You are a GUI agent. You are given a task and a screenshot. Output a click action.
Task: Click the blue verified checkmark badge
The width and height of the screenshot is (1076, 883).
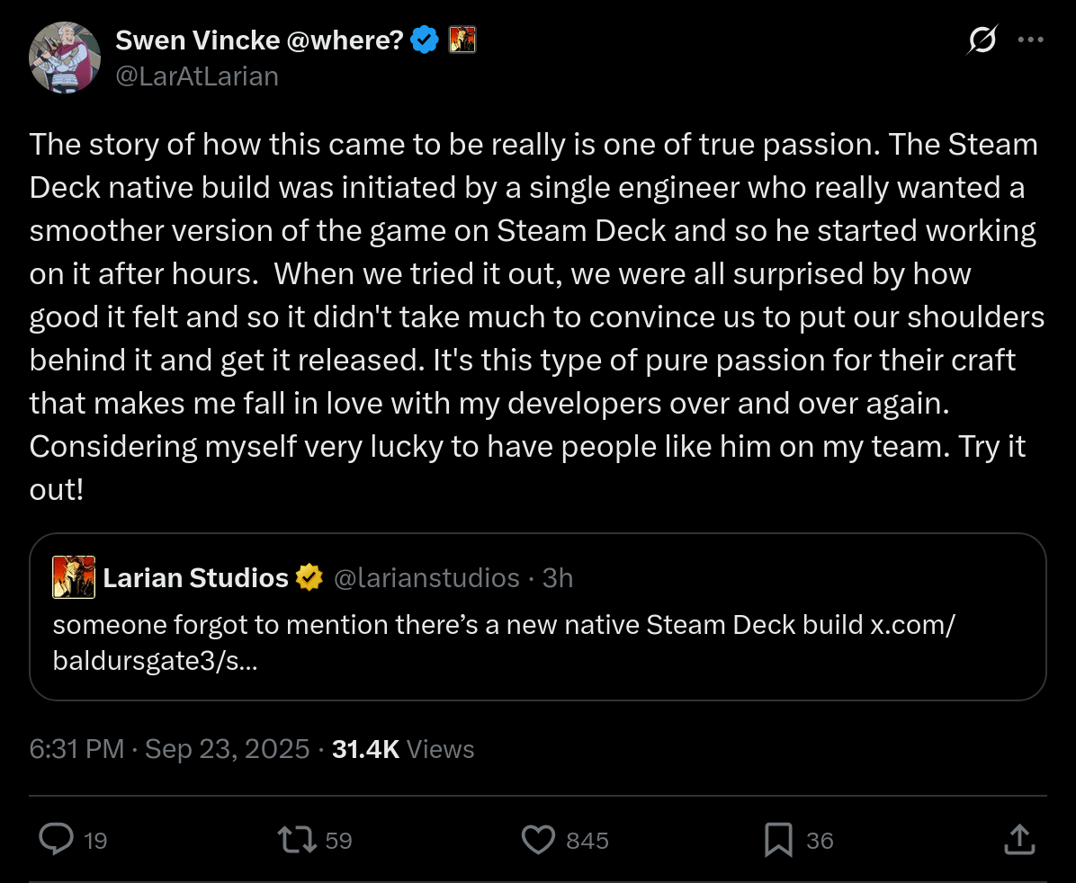[x=425, y=40]
